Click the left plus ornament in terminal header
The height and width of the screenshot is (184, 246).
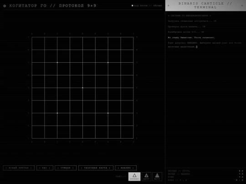click(169, 5)
